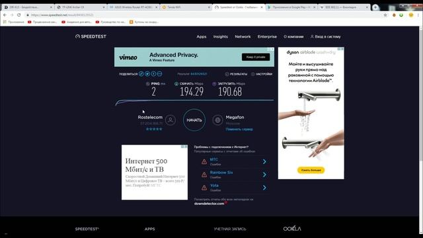The width and height of the screenshot is (423, 238).
Task: Rate Rostelecom with the star rating
Action: [x=154, y=129]
